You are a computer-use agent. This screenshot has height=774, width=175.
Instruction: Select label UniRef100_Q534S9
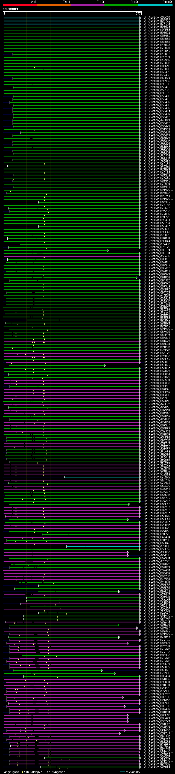pos(157,36)
